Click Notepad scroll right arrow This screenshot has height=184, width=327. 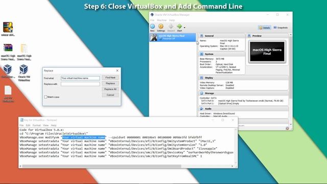[232, 166]
